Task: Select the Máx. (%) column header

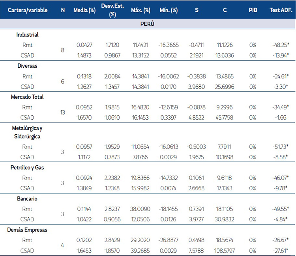Action: pos(141,10)
